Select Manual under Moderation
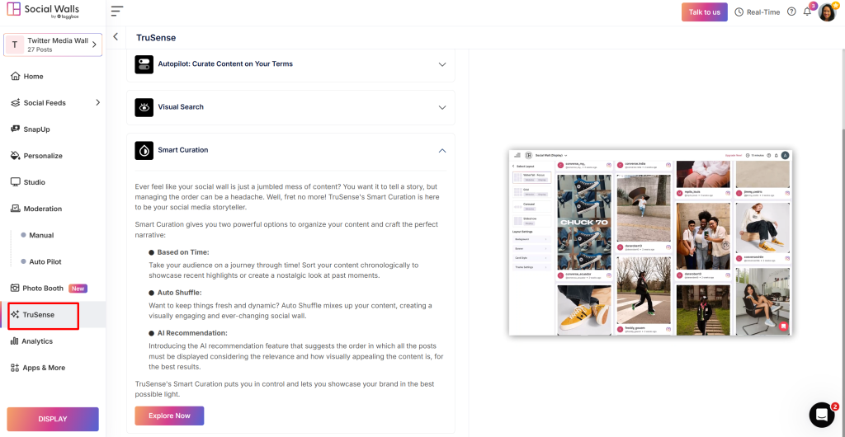The image size is (845, 437). pos(41,235)
